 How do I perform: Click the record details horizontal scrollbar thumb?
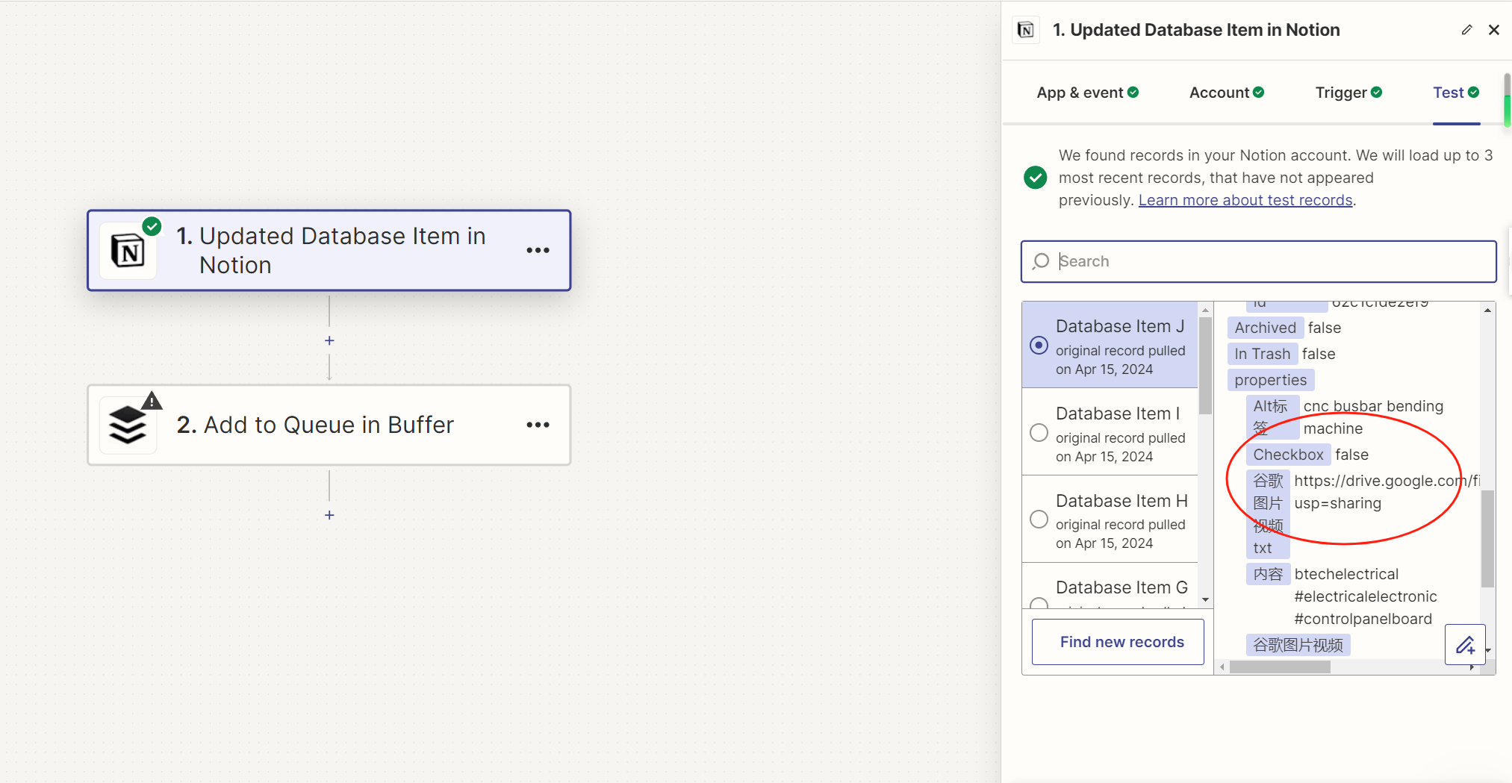[x=1280, y=667]
